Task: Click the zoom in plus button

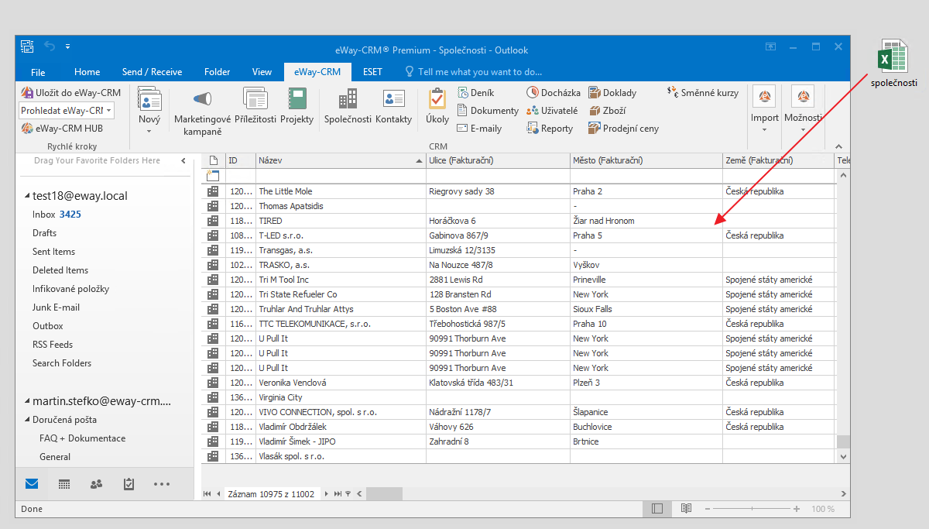Action: coord(797,509)
